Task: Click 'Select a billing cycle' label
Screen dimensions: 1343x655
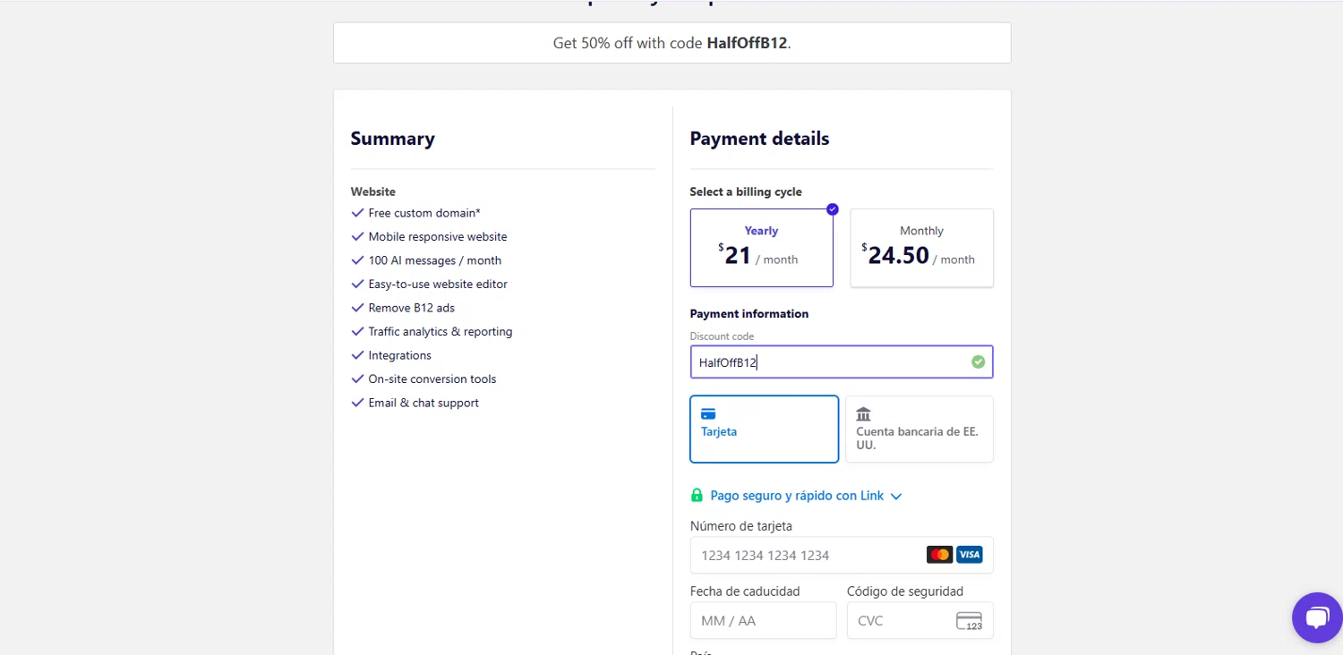Action: point(746,191)
